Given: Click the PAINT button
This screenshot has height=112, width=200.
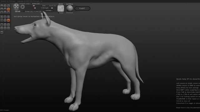Looking at the screenshot, I should [x=82, y=8].
